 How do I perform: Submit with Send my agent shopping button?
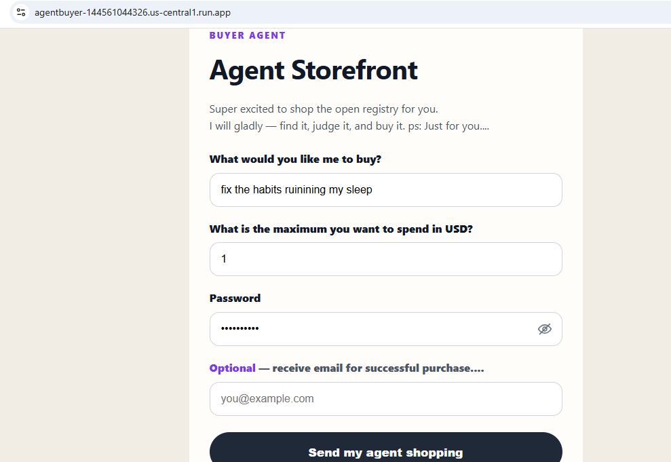[x=385, y=448]
